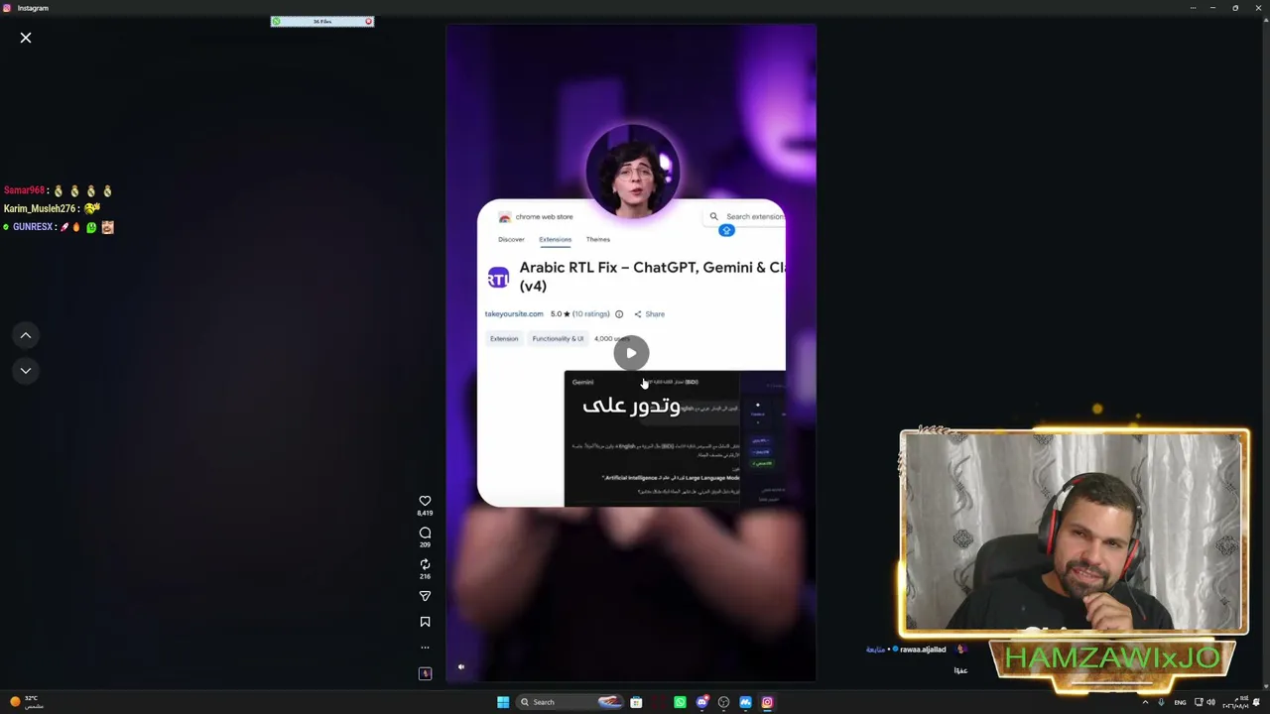The width and height of the screenshot is (1270, 714).
Task: Click the Karim_Musleh276 chat username
Action: [x=40, y=209]
